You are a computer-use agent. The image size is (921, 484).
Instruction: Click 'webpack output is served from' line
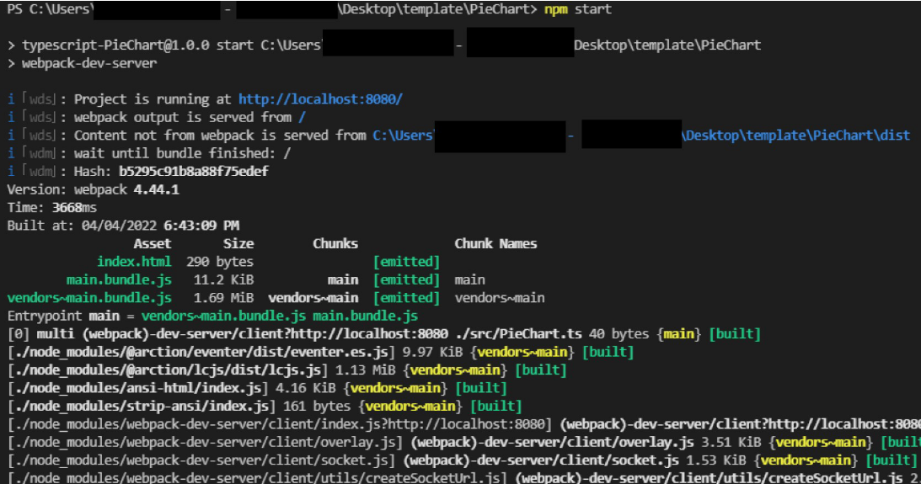click(x=156, y=117)
